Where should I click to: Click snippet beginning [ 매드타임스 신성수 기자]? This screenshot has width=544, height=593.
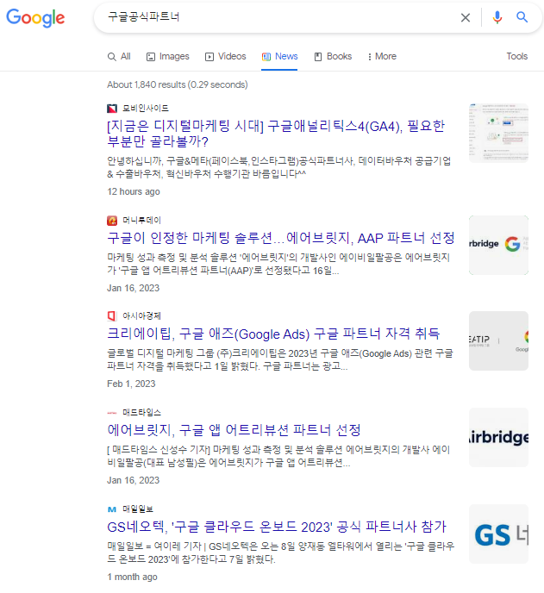pyautogui.click(x=278, y=456)
